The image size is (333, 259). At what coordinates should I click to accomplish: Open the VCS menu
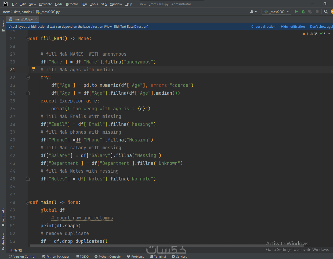click(104, 4)
